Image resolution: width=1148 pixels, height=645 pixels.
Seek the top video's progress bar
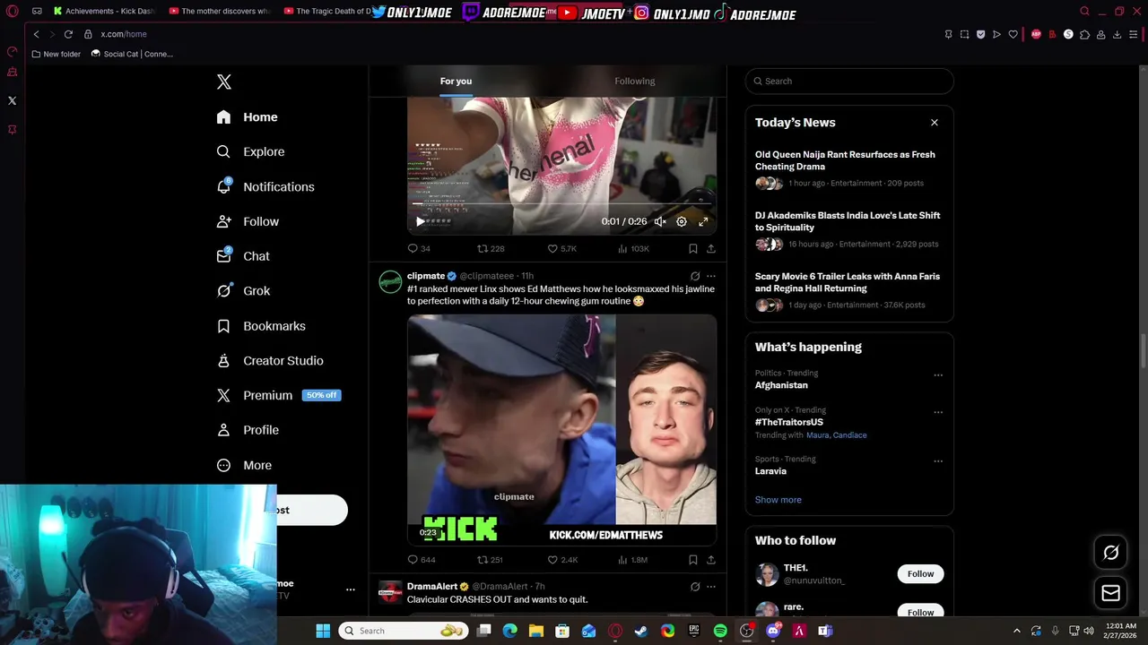561,204
